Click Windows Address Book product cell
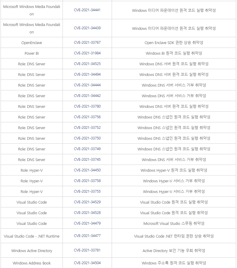 32,263
